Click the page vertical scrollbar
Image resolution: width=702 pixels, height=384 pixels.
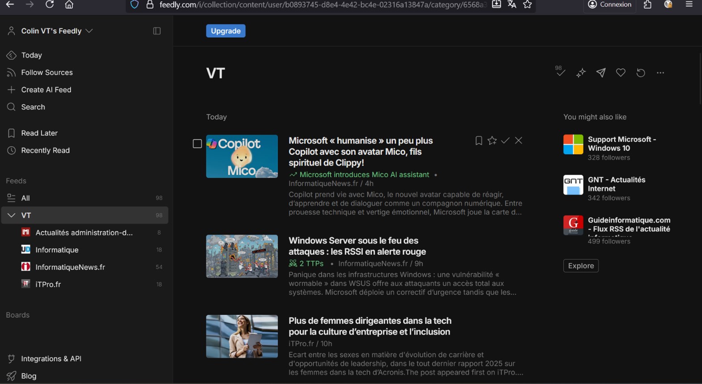click(700, 79)
